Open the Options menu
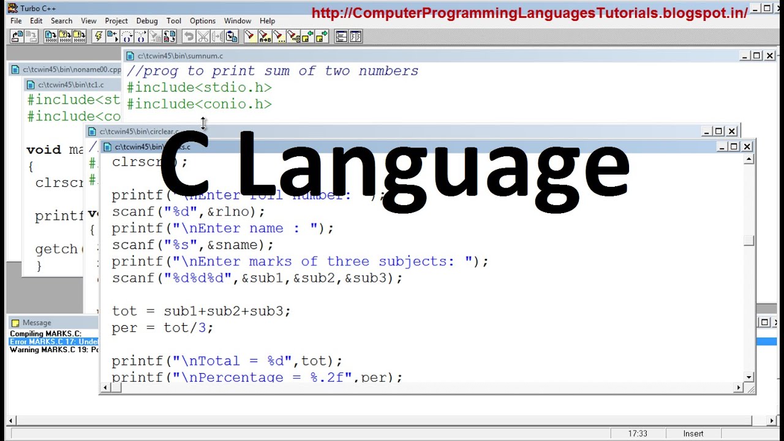The width and height of the screenshot is (784, 441). tap(202, 21)
